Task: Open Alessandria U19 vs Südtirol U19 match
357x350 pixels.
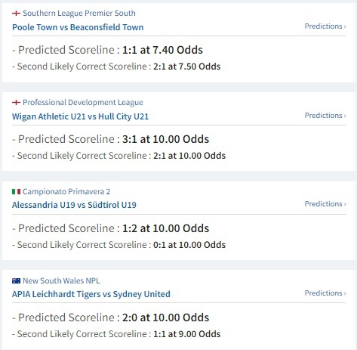Action: (74, 205)
